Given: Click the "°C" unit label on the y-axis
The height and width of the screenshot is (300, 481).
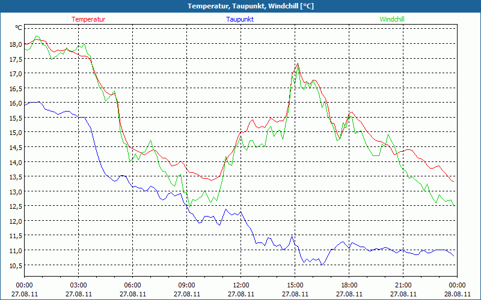Looking at the screenshot, I should (x=19, y=28).
